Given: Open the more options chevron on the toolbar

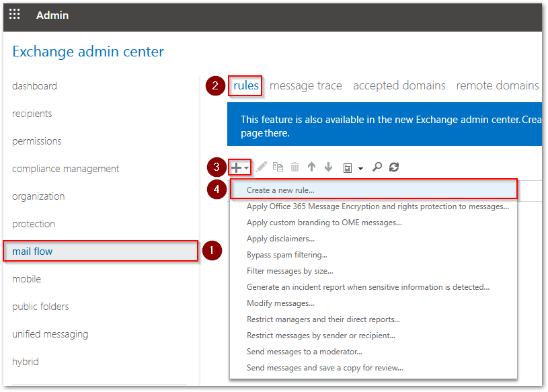Looking at the screenshot, I should tap(361, 167).
